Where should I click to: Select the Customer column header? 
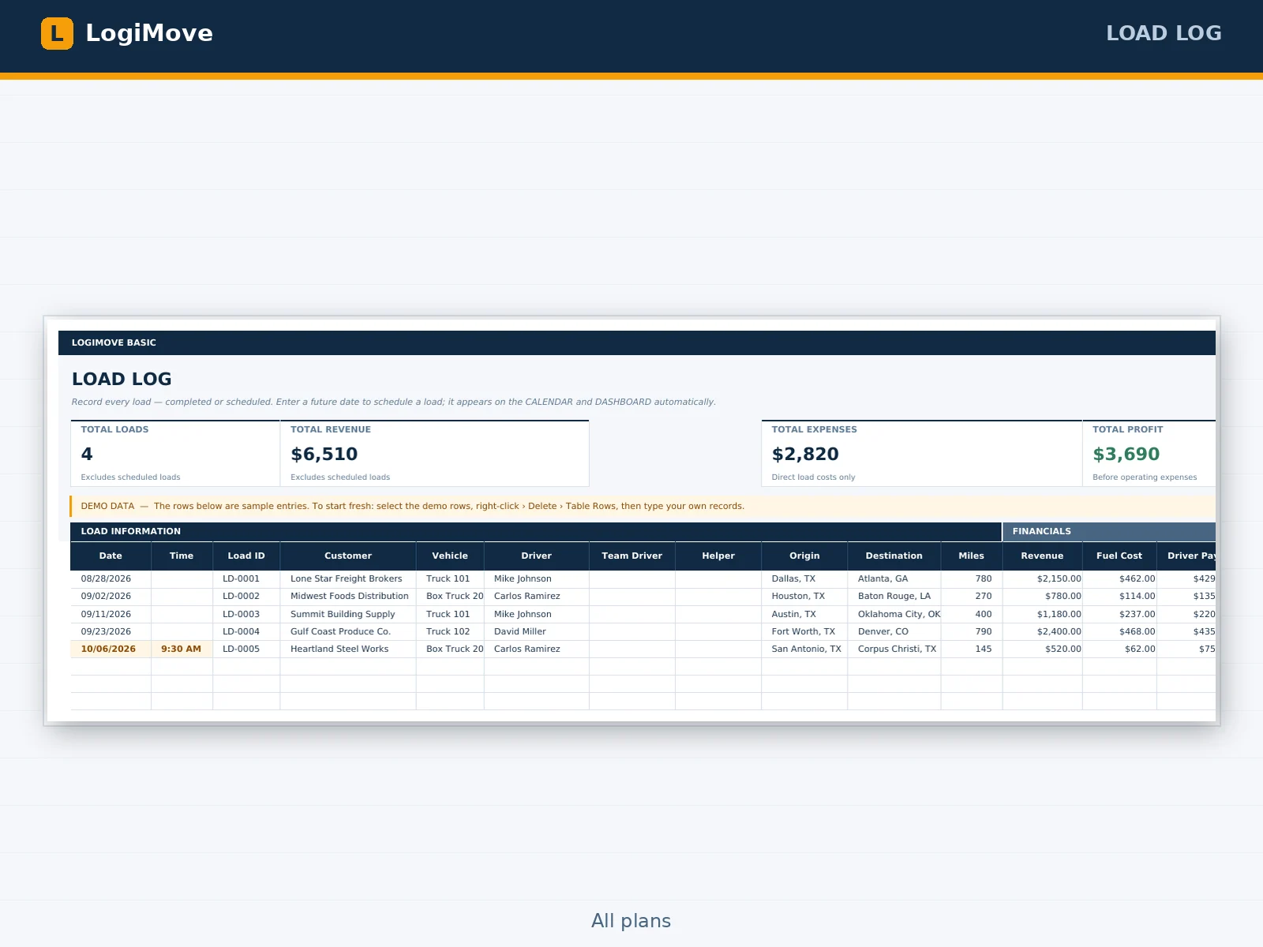click(x=348, y=556)
